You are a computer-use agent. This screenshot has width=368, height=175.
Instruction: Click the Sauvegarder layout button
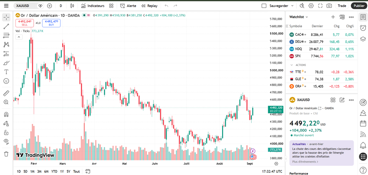point(279,6)
